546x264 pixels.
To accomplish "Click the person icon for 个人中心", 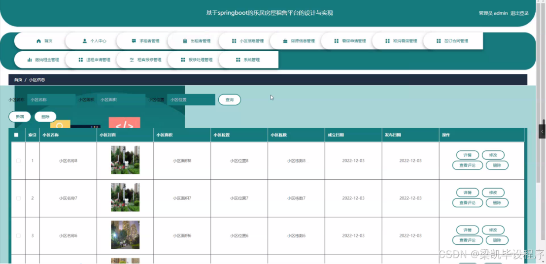I will (85, 41).
